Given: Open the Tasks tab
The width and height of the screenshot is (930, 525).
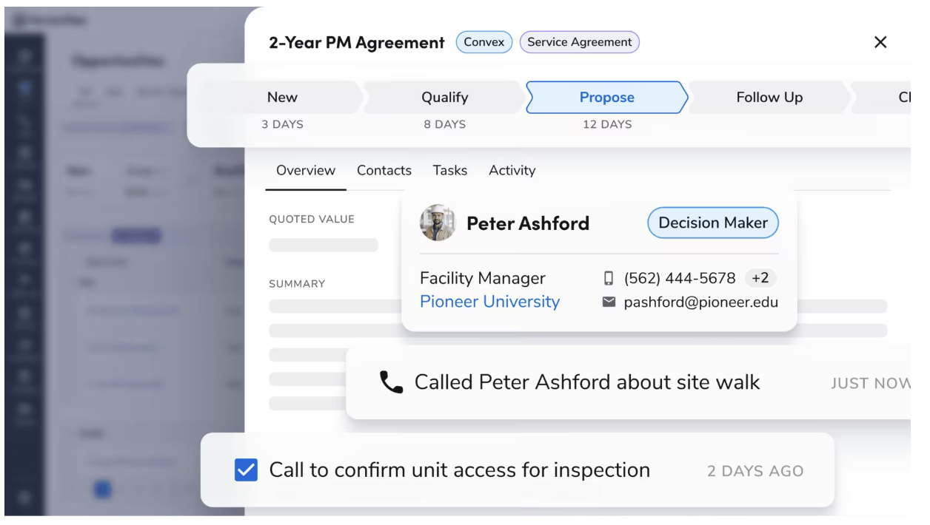Looking at the screenshot, I should coord(450,170).
